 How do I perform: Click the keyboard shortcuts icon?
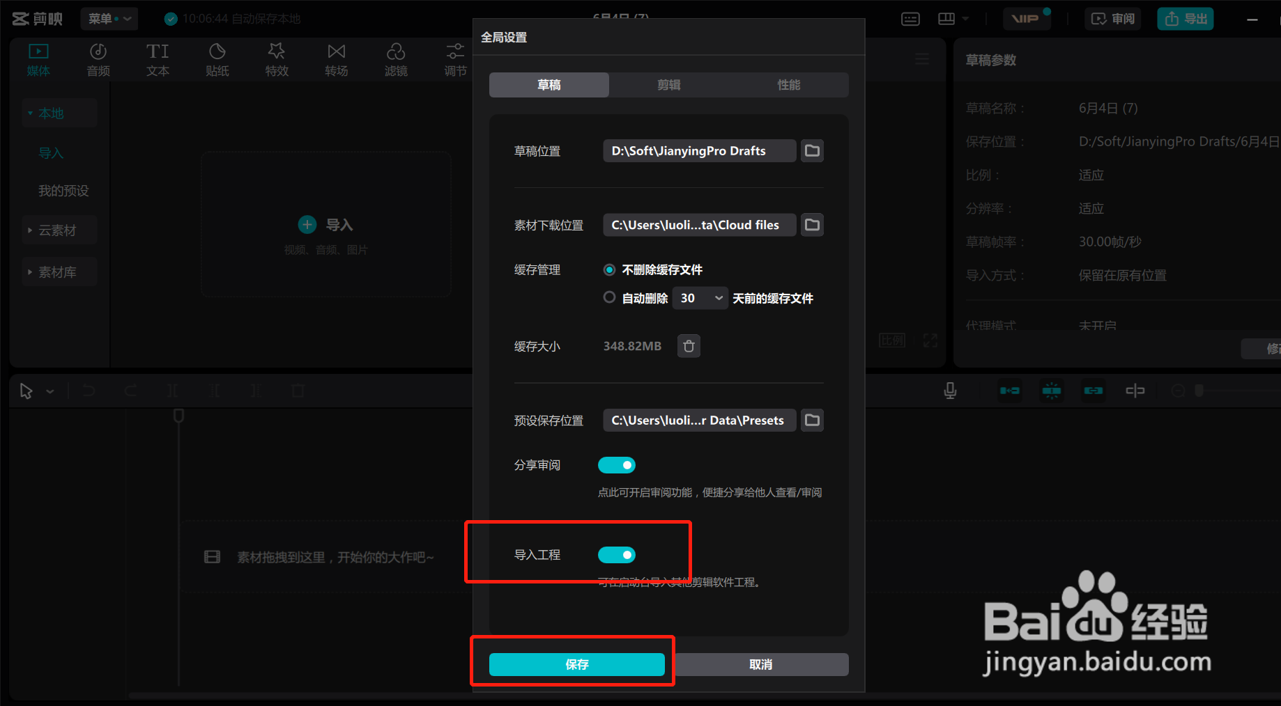coord(910,19)
